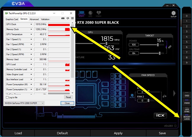The width and height of the screenshot is (192, 137).
Task: Click the Default button
Action: 62,133
